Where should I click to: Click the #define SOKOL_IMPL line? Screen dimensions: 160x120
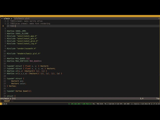coord(16,31)
